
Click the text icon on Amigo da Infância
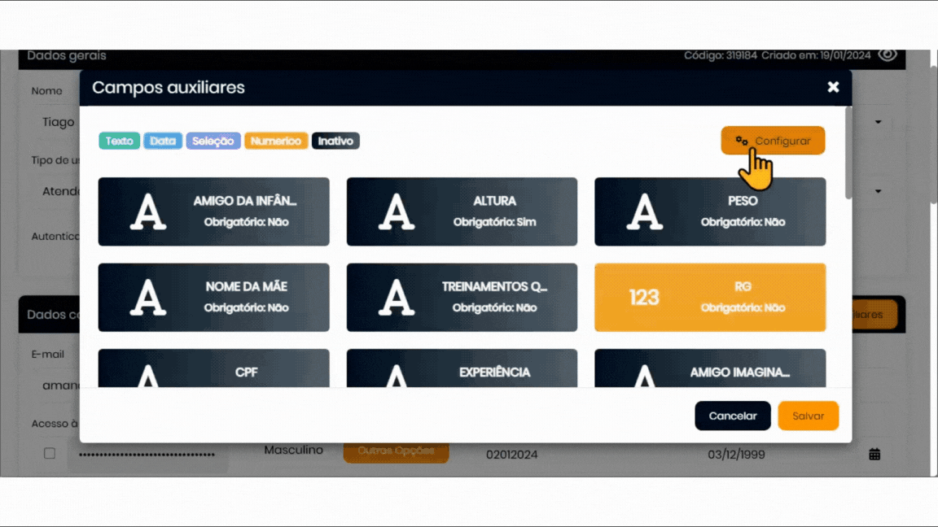pyautogui.click(x=148, y=211)
